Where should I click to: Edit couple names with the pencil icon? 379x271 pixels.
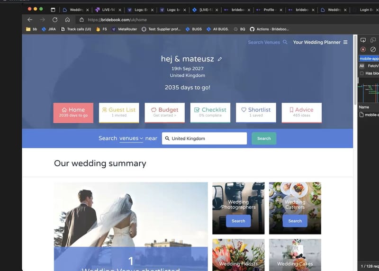tap(220, 59)
